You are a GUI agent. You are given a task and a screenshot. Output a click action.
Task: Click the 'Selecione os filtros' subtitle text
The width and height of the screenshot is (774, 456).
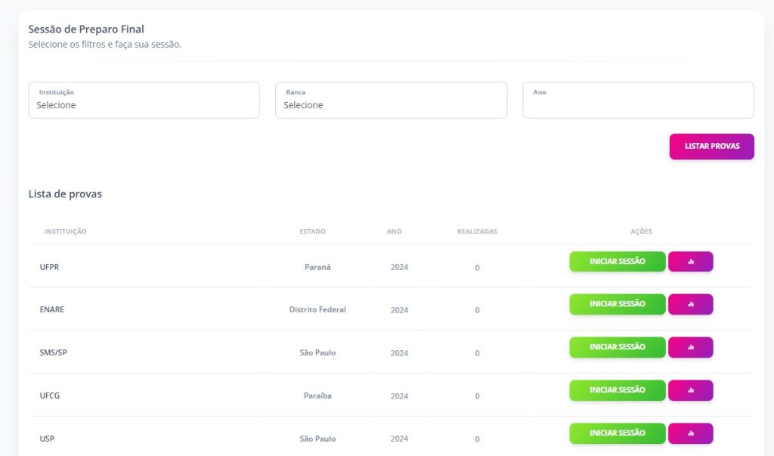tap(104, 45)
